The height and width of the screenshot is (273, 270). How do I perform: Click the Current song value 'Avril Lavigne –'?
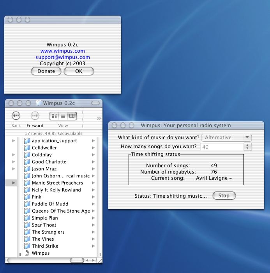(214, 178)
